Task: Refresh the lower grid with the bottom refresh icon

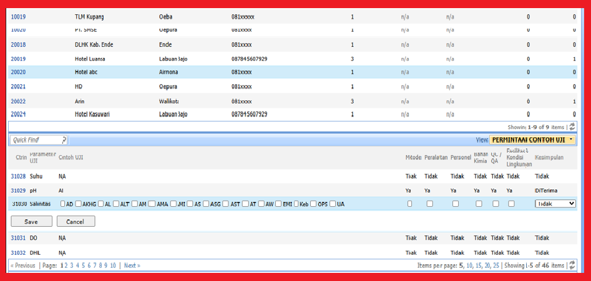Action: point(573,265)
